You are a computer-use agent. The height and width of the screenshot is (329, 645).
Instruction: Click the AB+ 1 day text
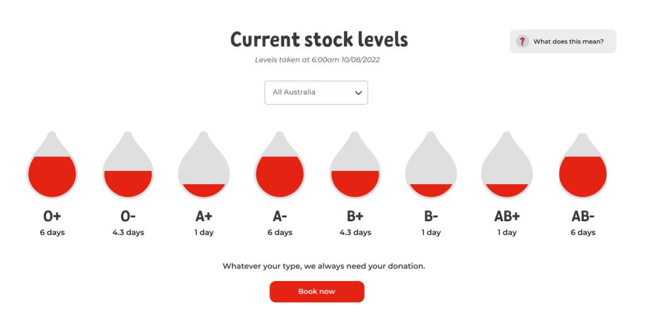[x=507, y=233]
